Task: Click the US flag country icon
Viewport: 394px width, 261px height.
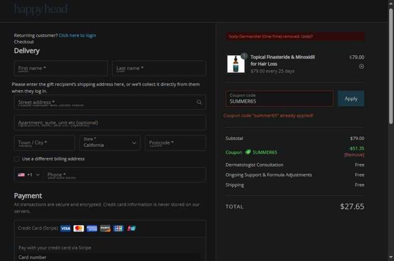Action: [22, 175]
